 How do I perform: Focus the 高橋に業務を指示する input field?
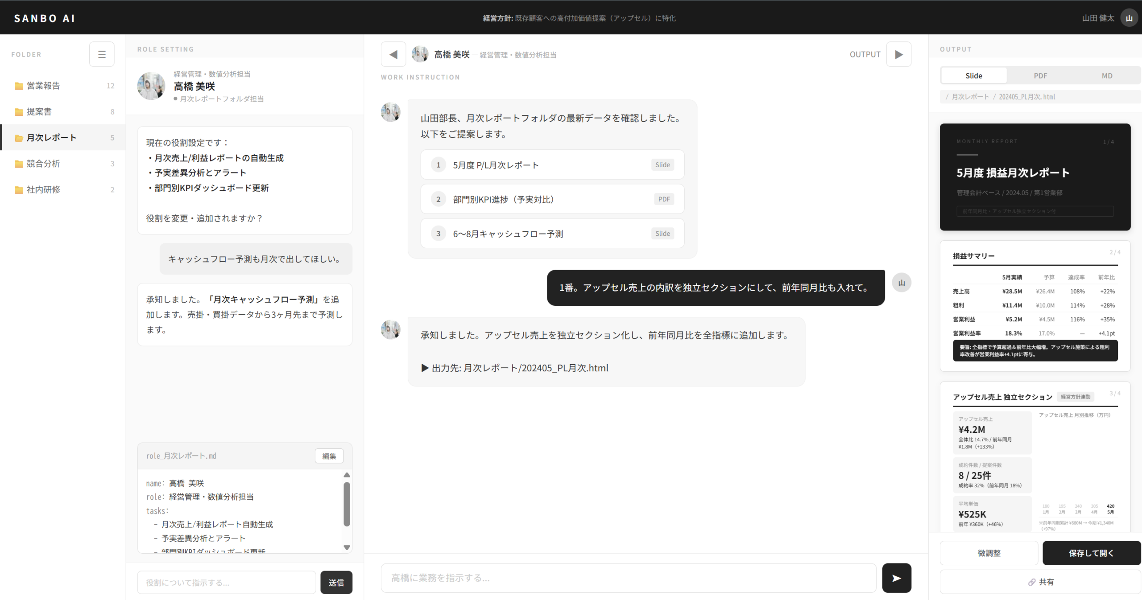625,578
